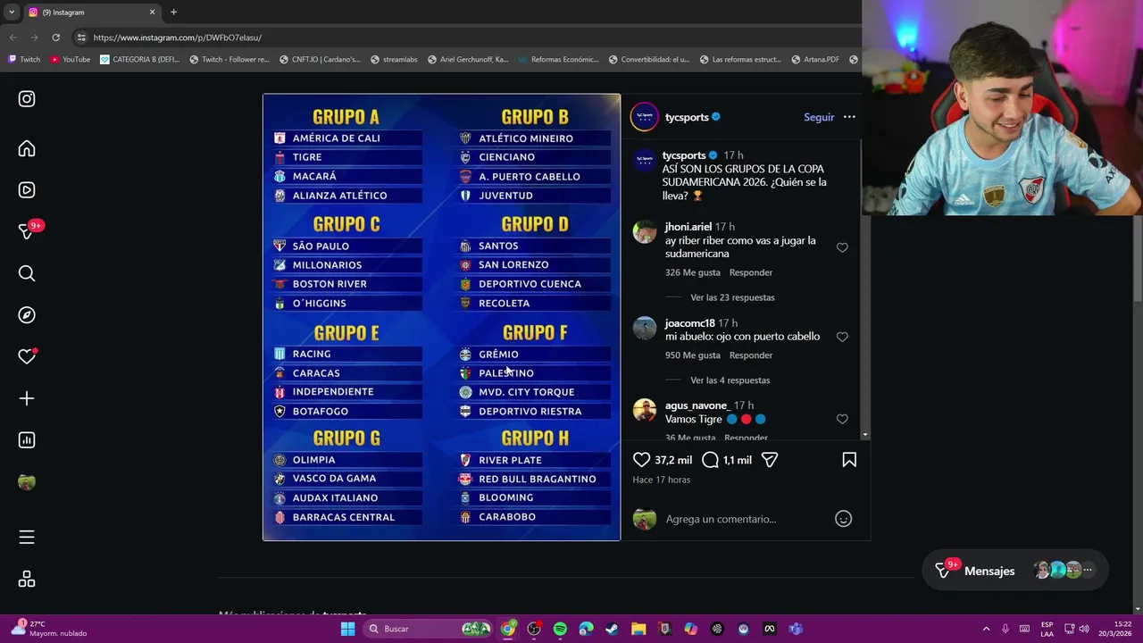Screen dimensions: 1143x643
Task: Share the post via paper-plane icon
Action: 770,460
